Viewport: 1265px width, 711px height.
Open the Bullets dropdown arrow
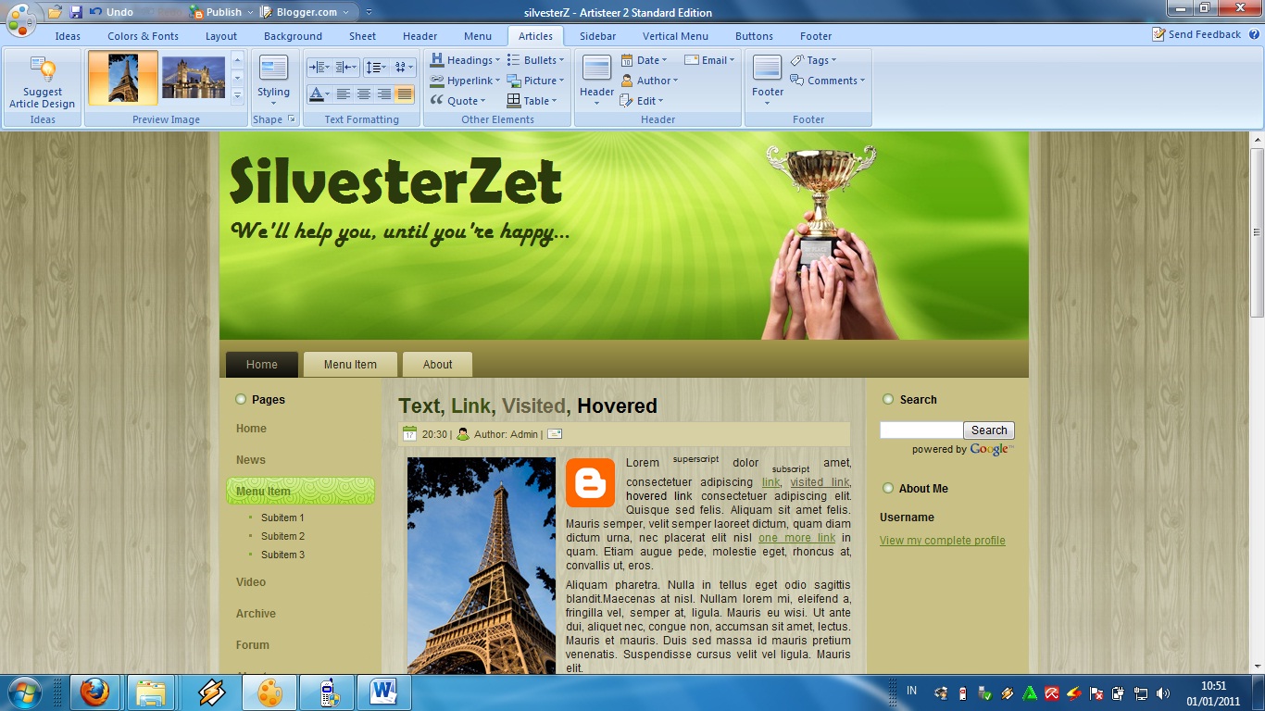pyautogui.click(x=560, y=59)
